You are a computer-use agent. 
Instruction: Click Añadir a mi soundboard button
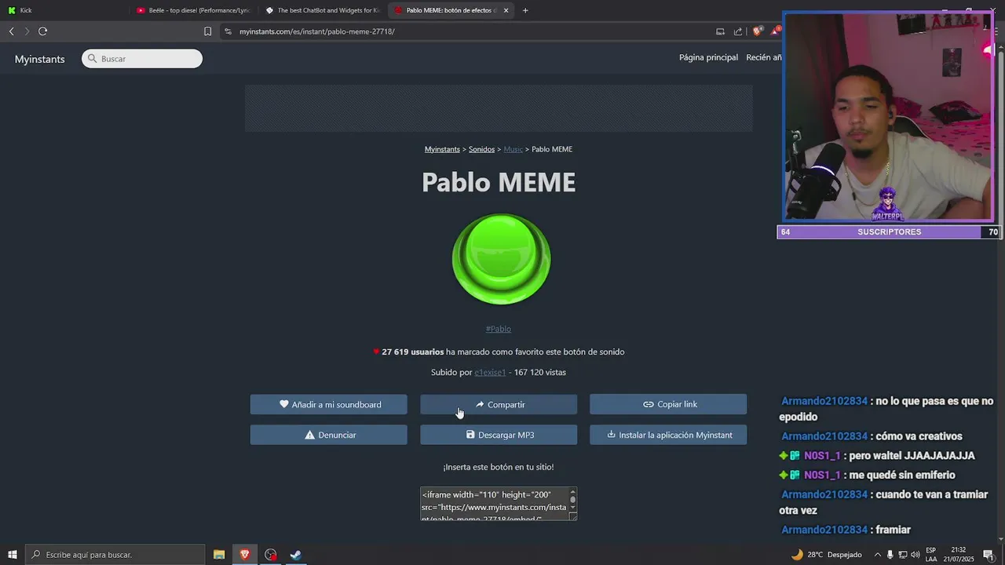point(328,404)
